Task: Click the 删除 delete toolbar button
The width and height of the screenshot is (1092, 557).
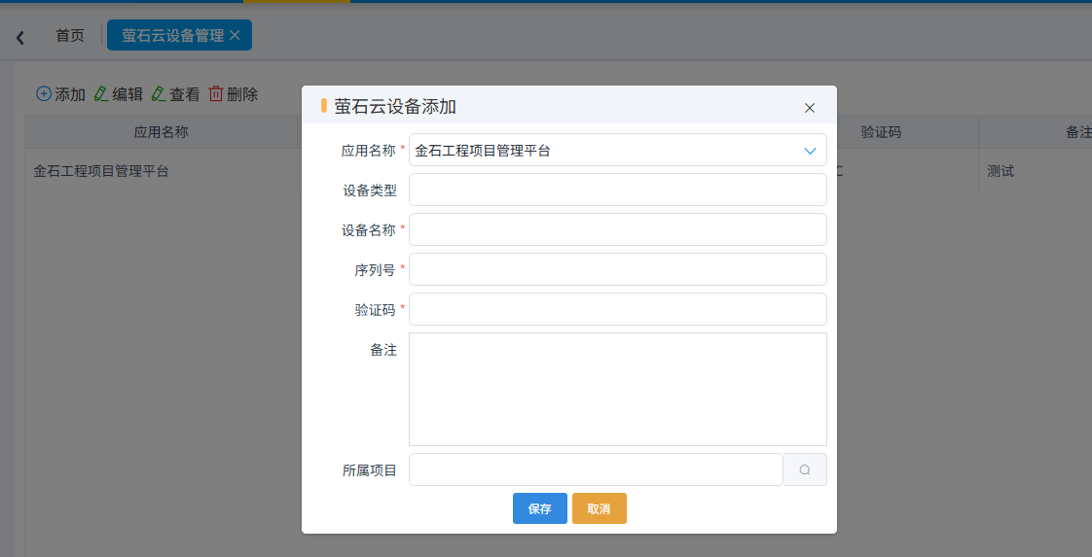Action: [234, 94]
